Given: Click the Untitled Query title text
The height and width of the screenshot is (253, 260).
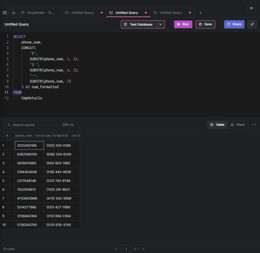Looking at the screenshot, I should tap(17, 25).
